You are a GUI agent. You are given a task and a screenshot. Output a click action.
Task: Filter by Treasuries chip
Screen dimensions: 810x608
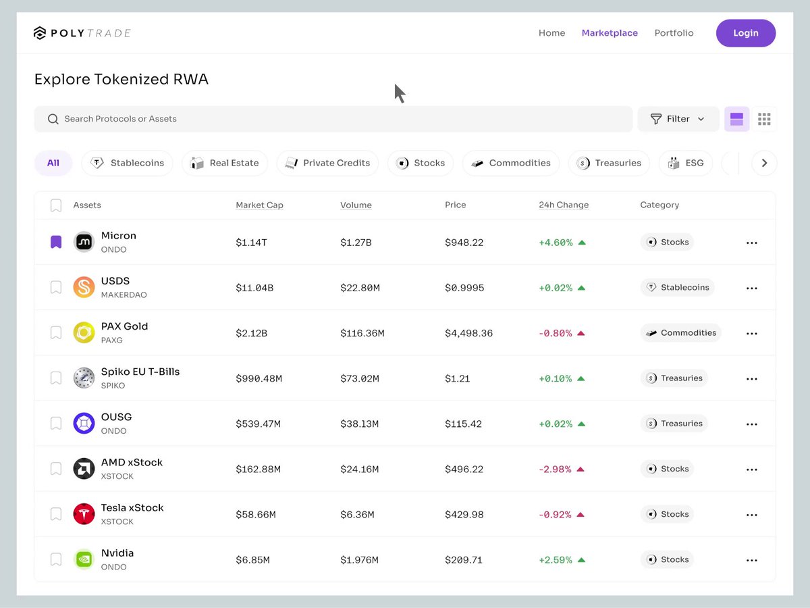609,163
